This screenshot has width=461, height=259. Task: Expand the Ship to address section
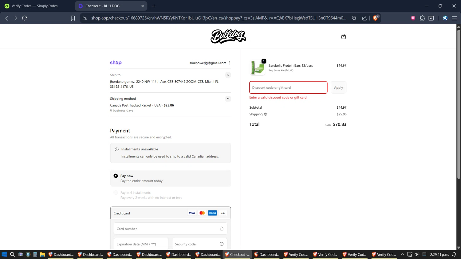click(228, 75)
